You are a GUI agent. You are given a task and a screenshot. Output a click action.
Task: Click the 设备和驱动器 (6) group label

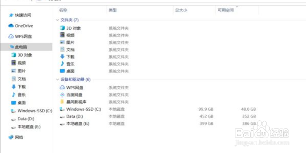(x=75, y=79)
